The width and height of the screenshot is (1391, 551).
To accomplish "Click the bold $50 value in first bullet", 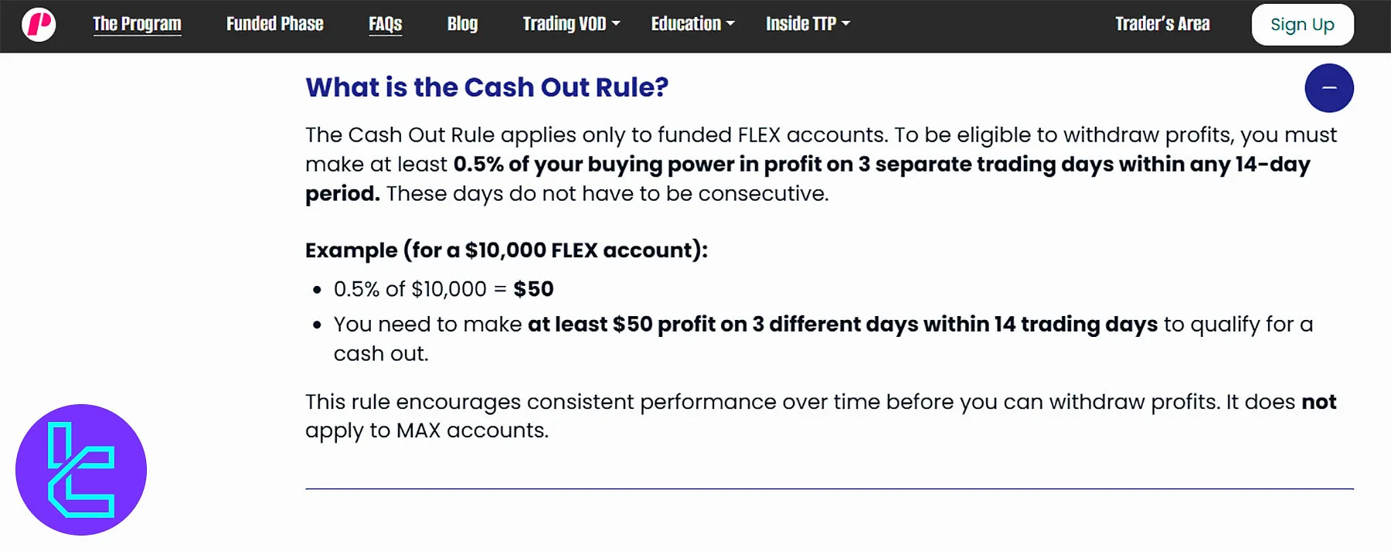I will (533, 289).
